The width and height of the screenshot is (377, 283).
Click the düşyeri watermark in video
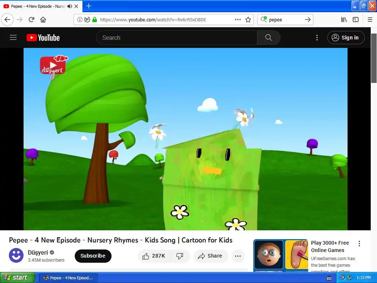click(x=54, y=67)
